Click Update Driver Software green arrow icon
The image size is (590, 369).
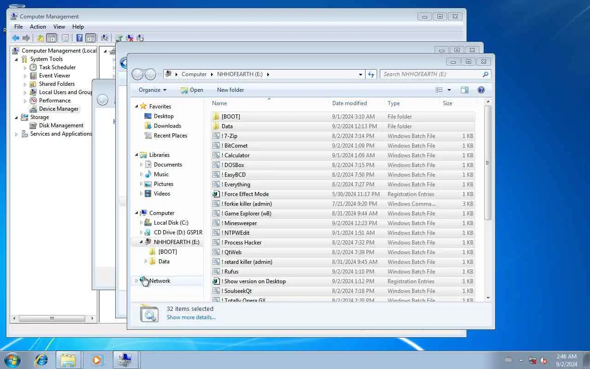point(119,38)
